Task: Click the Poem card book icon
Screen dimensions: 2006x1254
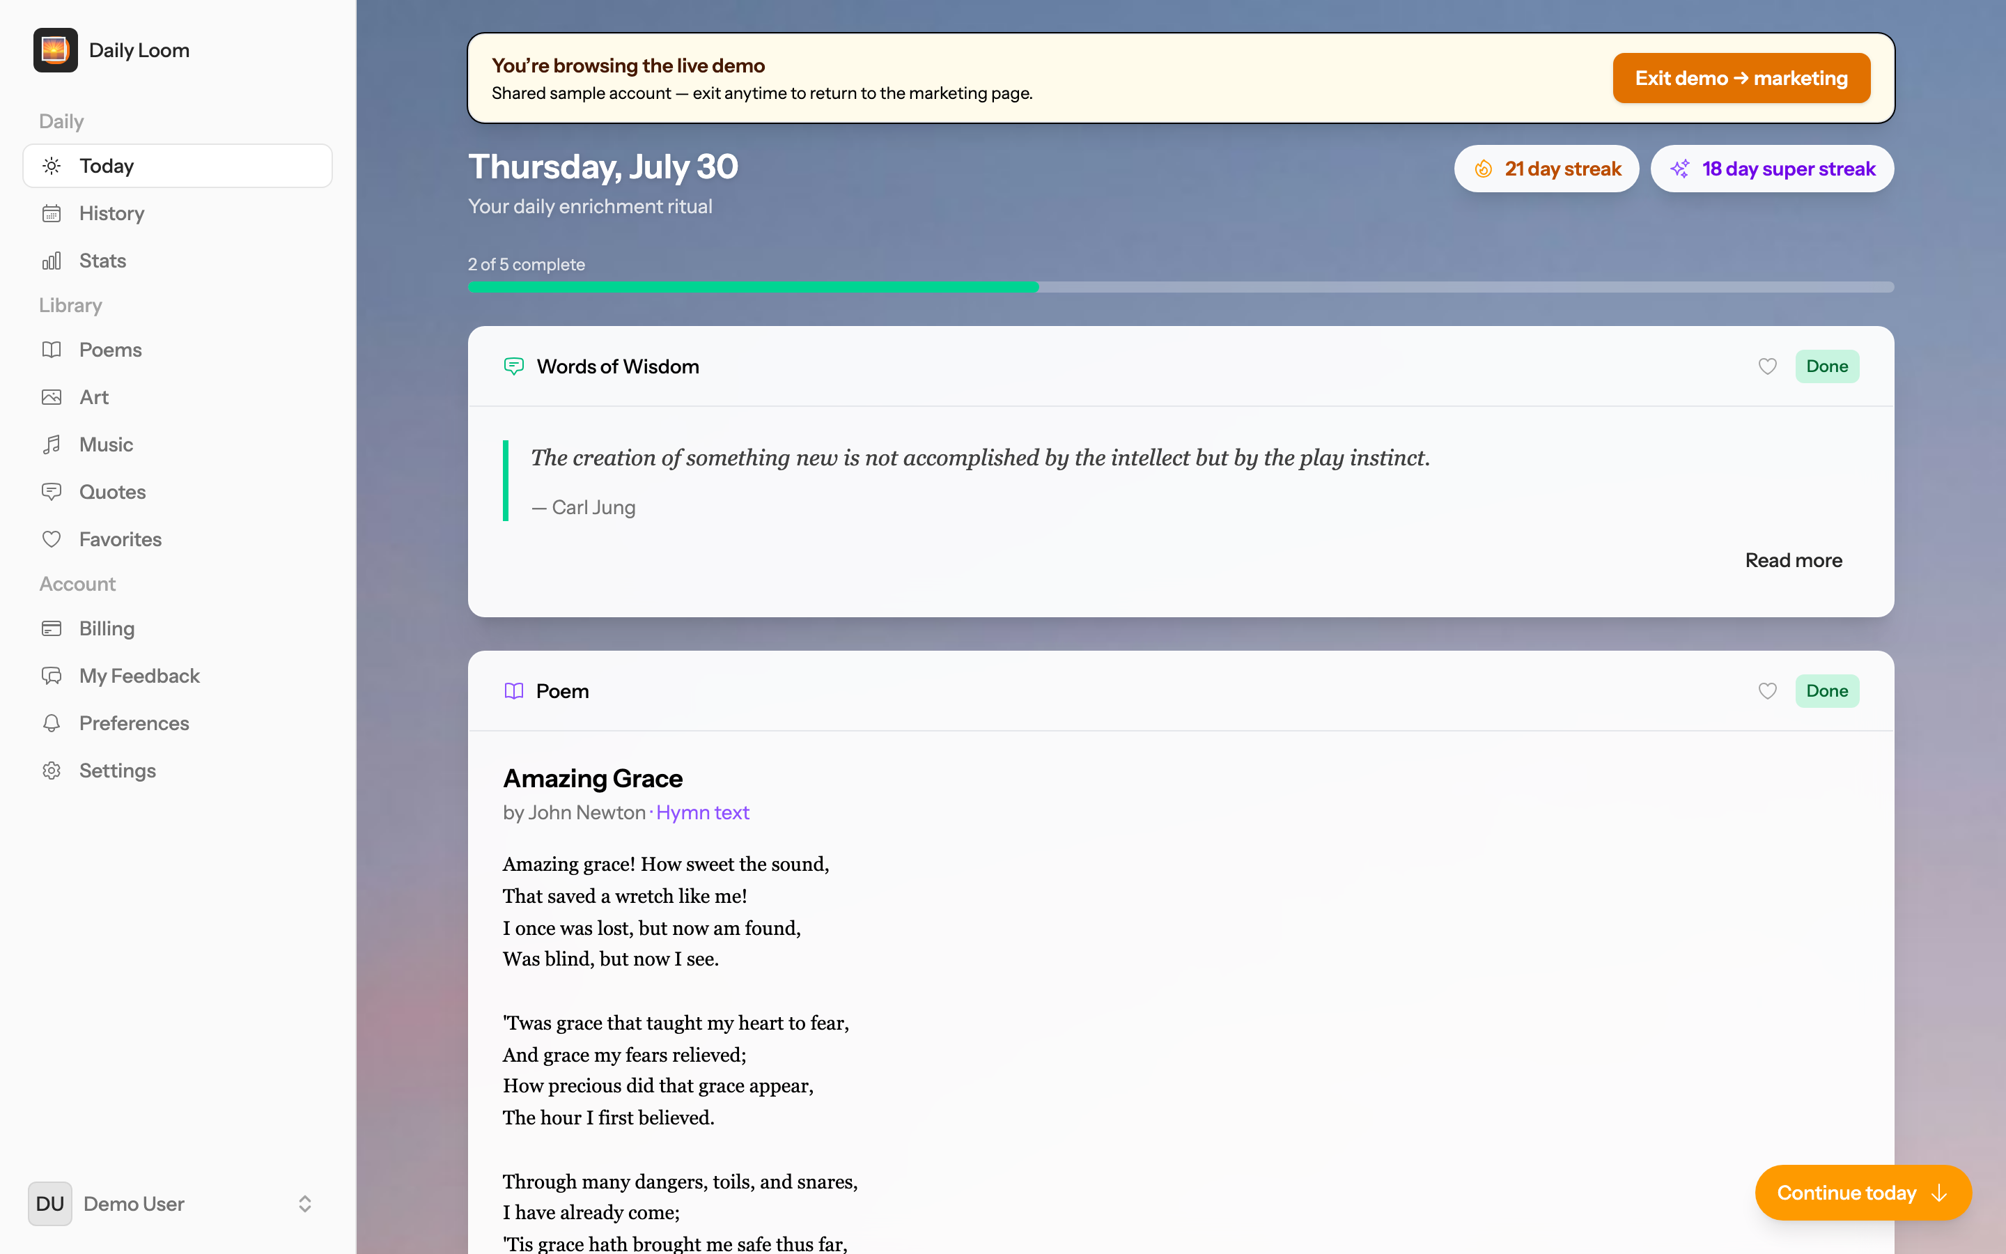Action: point(514,691)
